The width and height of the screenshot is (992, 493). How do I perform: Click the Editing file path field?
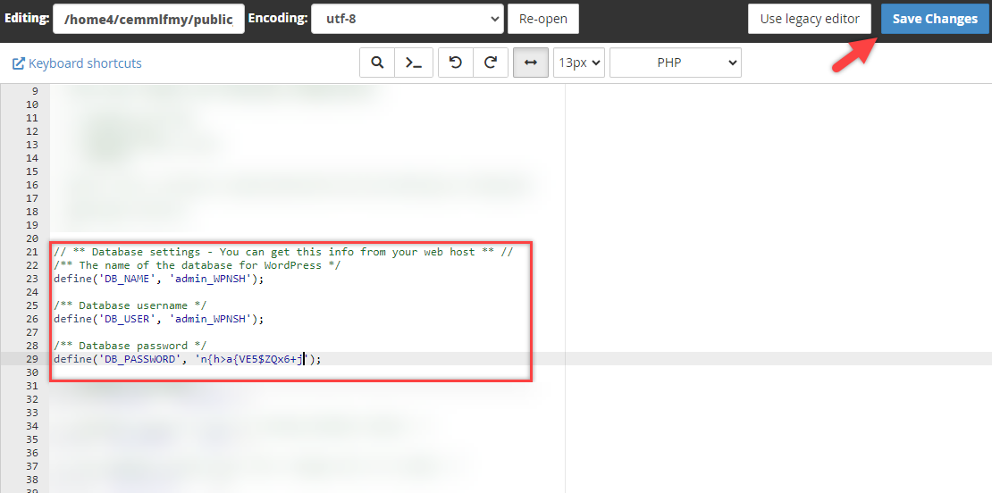pos(148,19)
